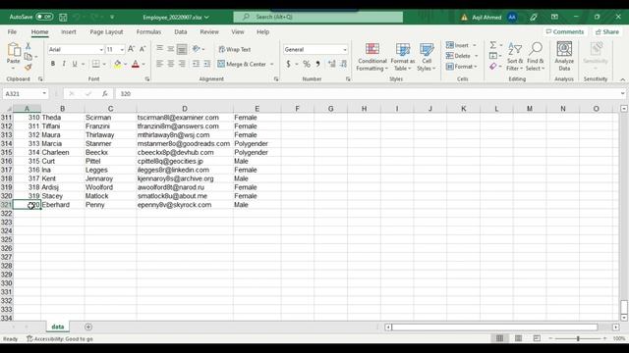The image size is (629, 353).
Task: Switch to the Data tab
Action: pyautogui.click(x=181, y=31)
